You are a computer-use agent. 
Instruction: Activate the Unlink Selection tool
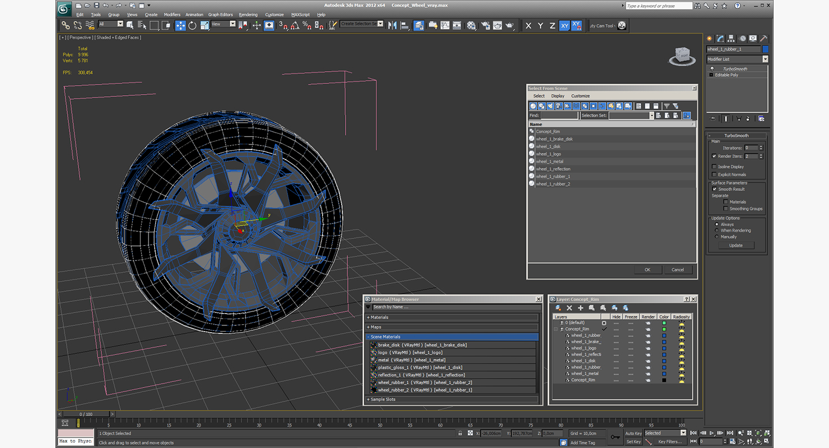tap(78, 25)
